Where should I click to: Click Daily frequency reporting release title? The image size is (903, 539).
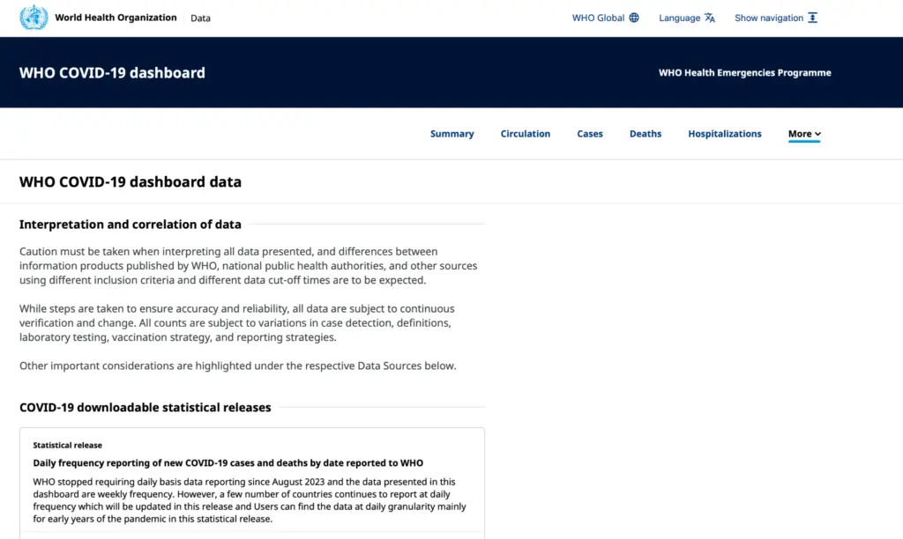[228, 463]
